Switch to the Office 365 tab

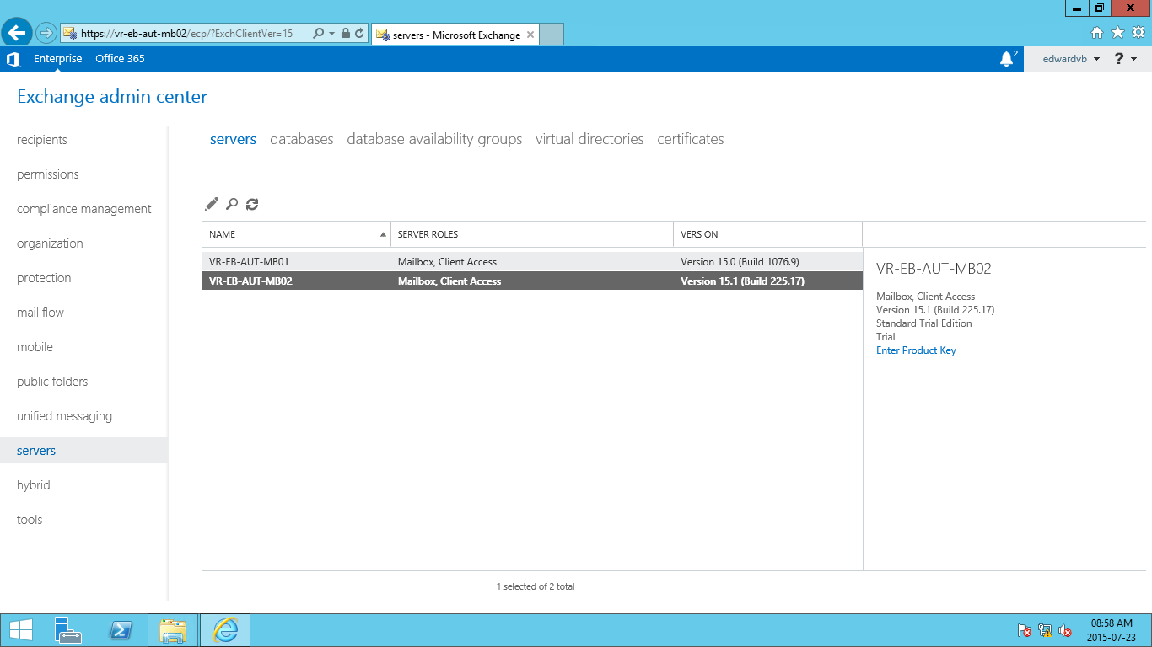click(x=120, y=59)
